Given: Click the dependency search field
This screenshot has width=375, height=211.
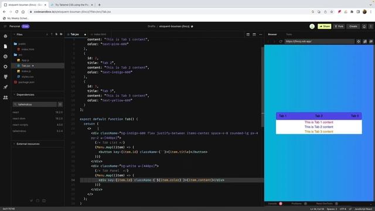Looking at the screenshot, I should click(x=35, y=104).
